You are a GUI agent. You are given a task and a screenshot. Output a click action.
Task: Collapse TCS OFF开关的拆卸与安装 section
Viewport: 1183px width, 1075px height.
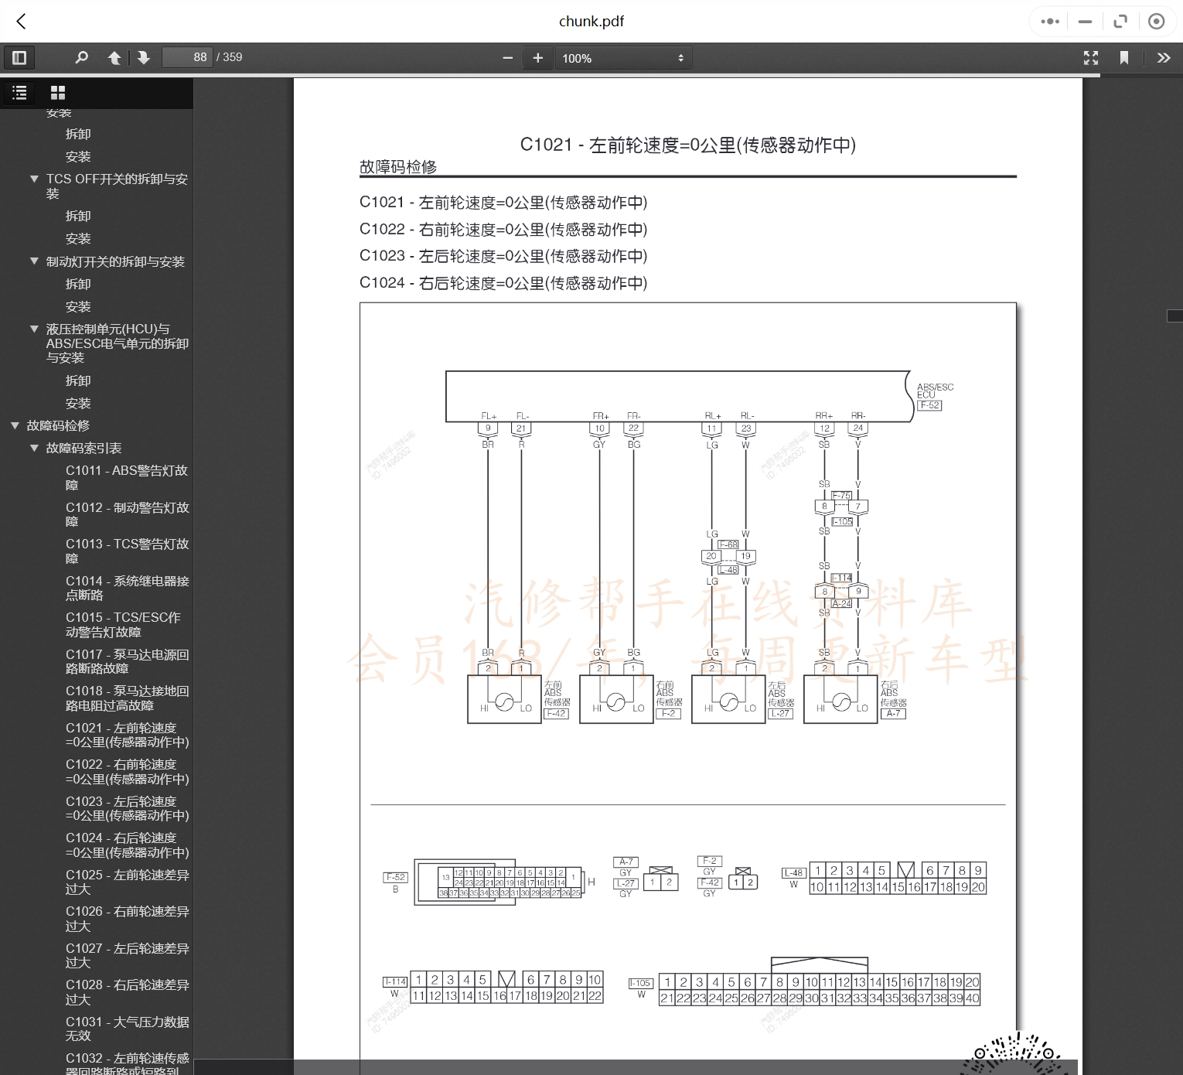tap(34, 178)
